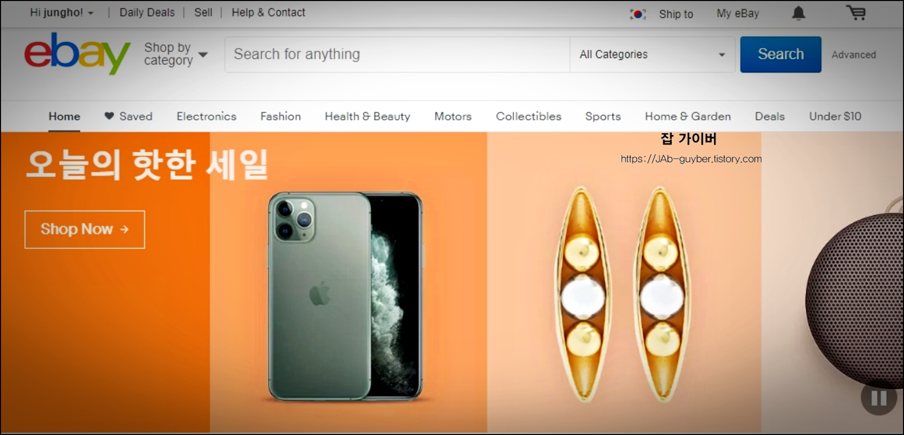Select the Home tab

pyautogui.click(x=64, y=116)
